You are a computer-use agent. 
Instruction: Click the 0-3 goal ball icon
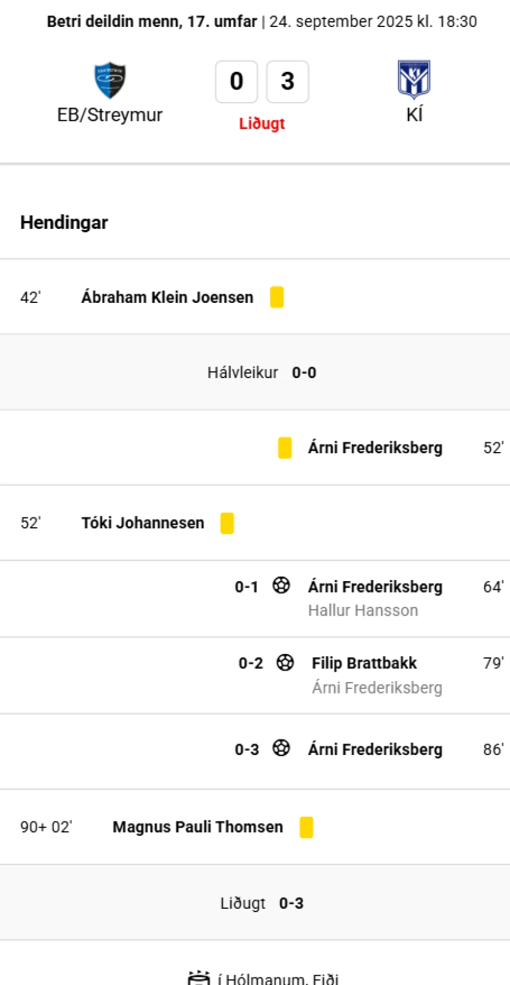pyautogui.click(x=281, y=748)
